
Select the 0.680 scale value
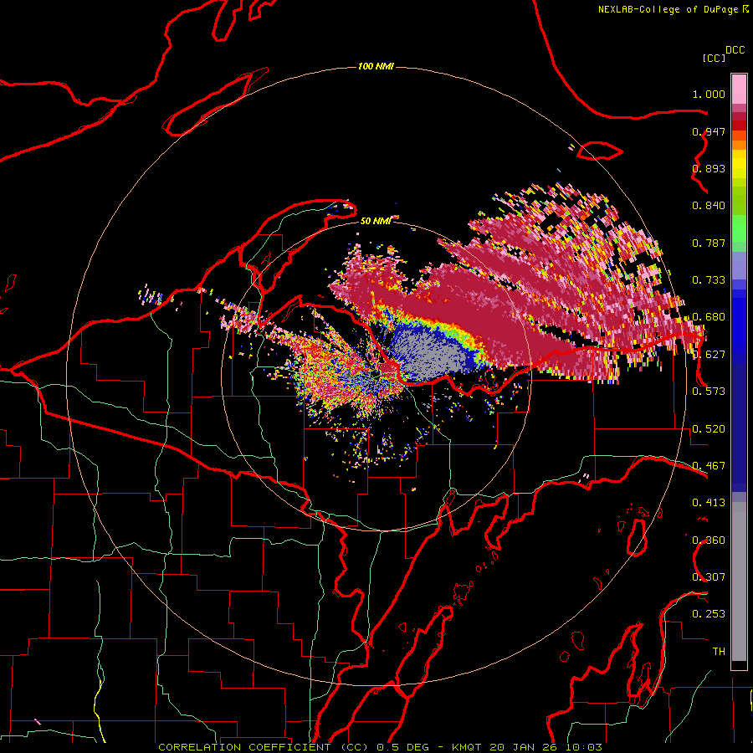pyautogui.click(x=709, y=317)
